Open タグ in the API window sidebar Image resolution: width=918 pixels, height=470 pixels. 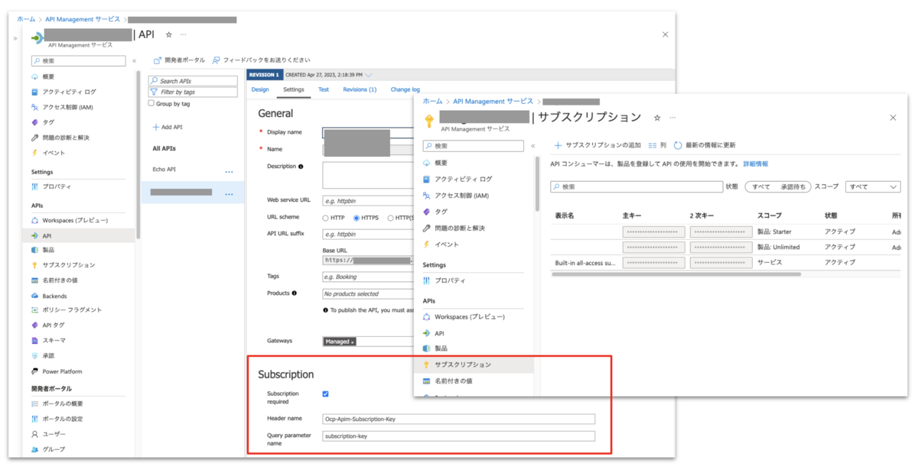coord(47,122)
